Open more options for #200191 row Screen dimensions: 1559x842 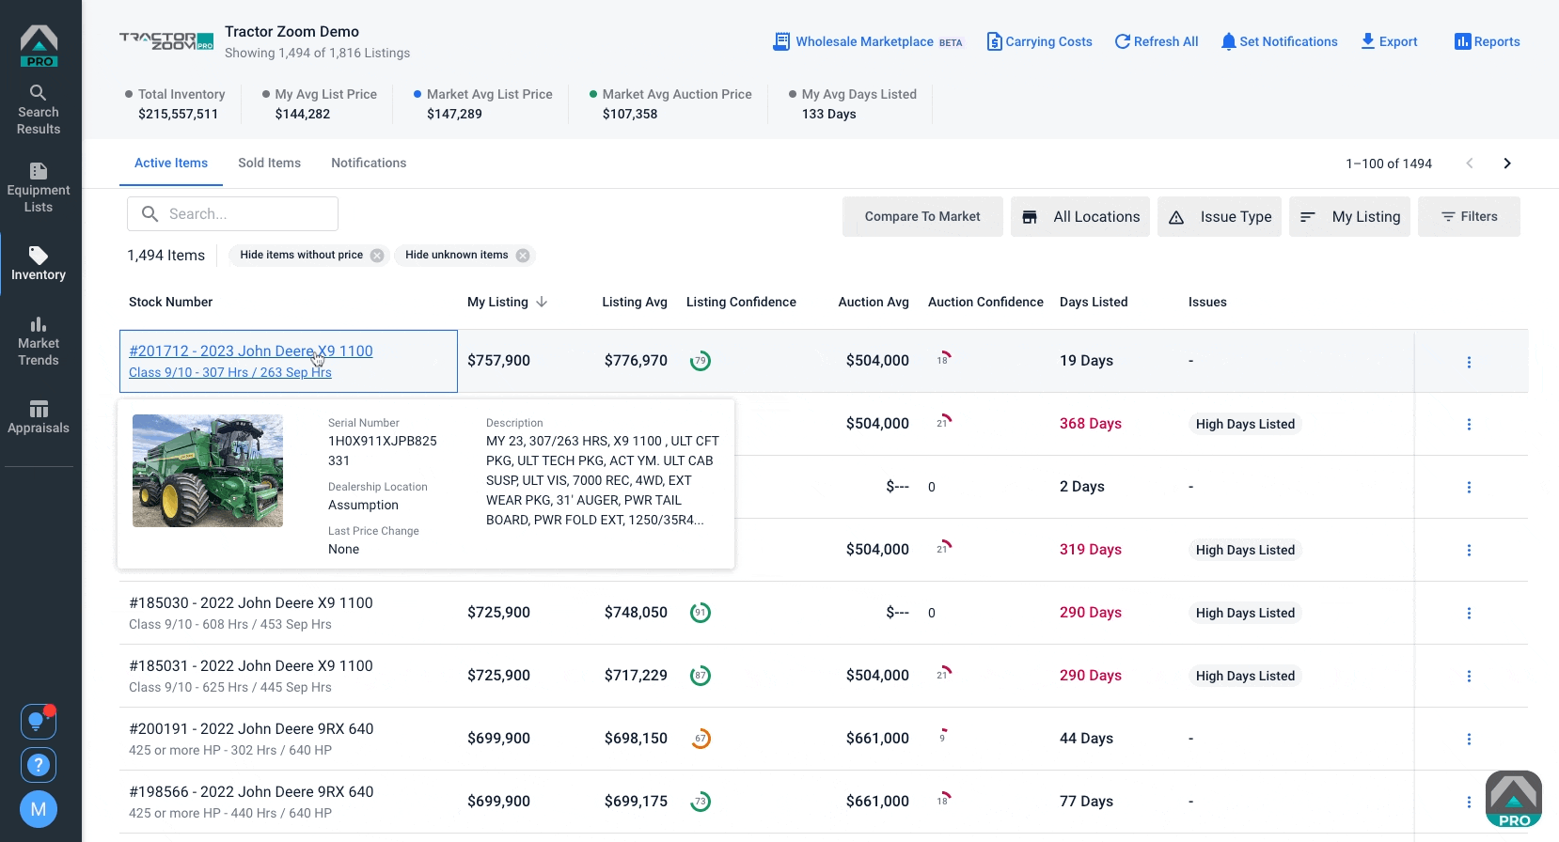click(x=1469, y=739)
